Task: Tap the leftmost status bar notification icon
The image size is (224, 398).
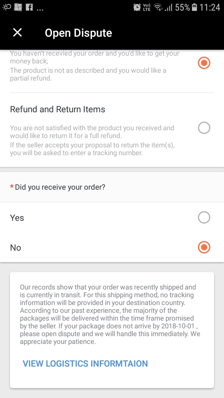Action: tap(7, 7)
